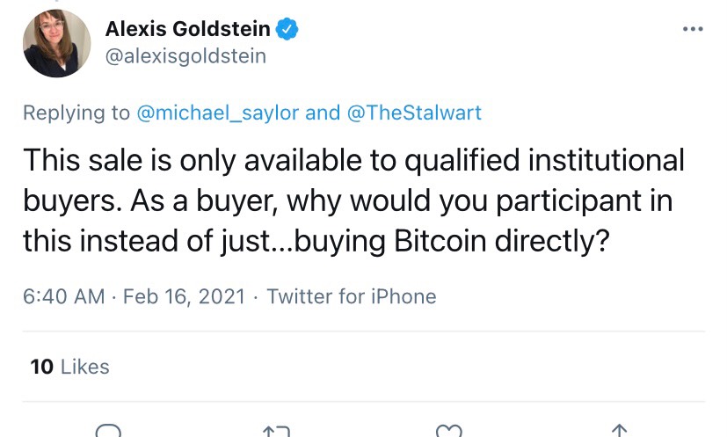Screen dimensions: 727x437
Task: Tap the reply speech bubble icon
Action: (108, 431)
